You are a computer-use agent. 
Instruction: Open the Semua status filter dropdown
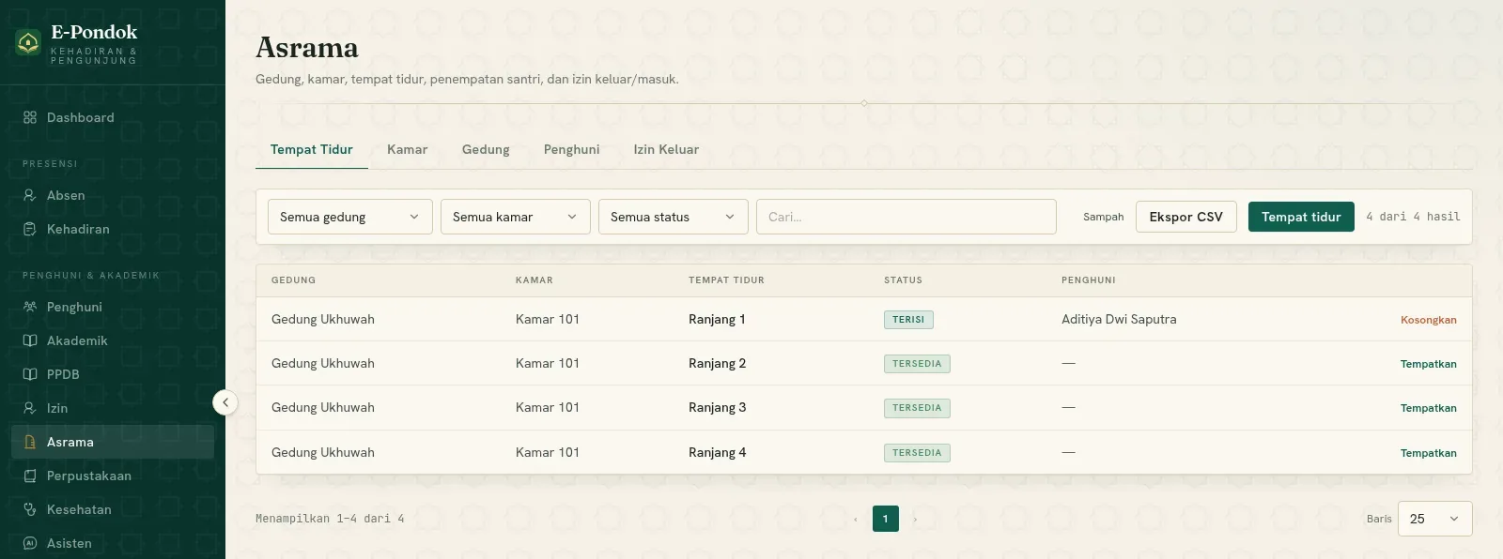(x=674, y=217)
